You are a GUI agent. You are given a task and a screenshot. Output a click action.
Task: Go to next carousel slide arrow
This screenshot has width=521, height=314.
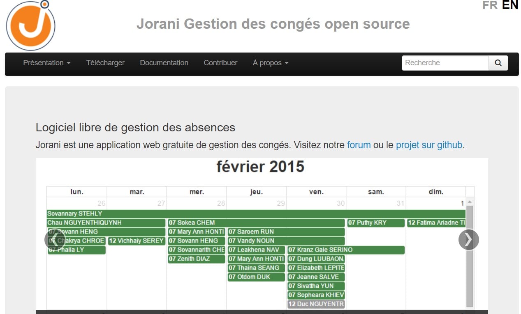coord(469,240)
